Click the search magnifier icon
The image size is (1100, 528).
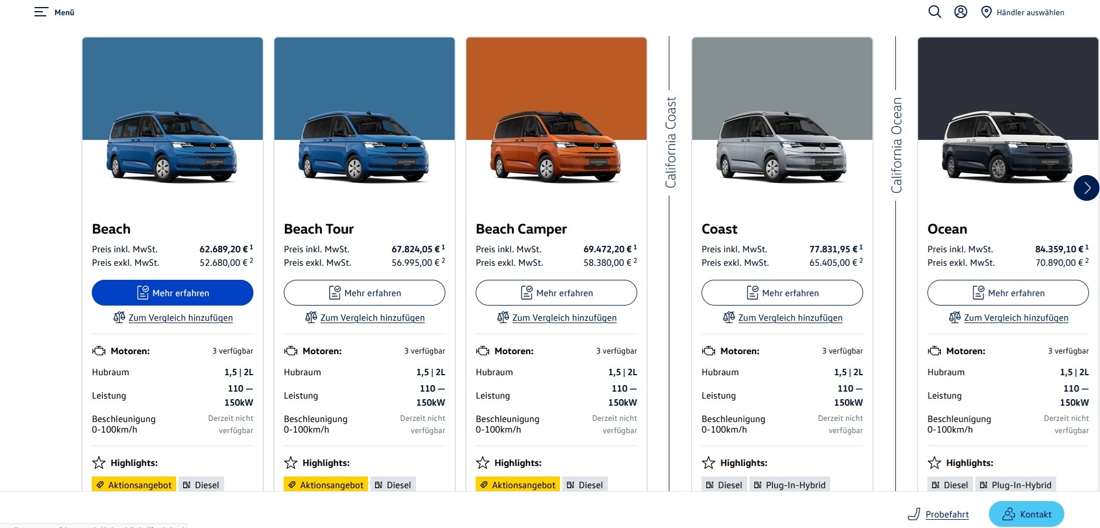click(x=934, y=12)
